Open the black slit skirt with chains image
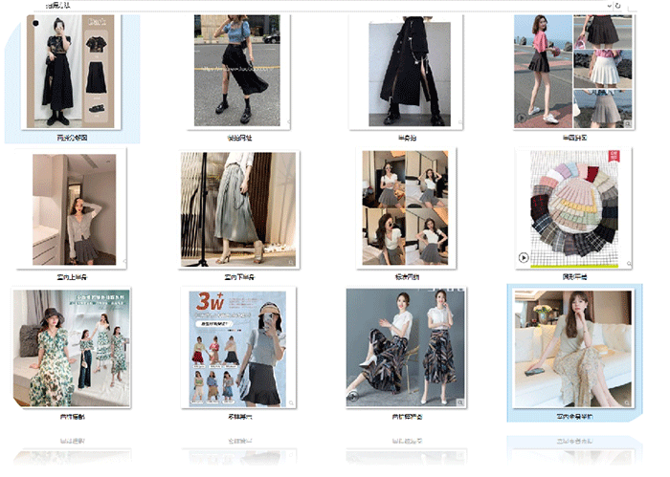This screenshot has width=670, height=477. (406, 70)
